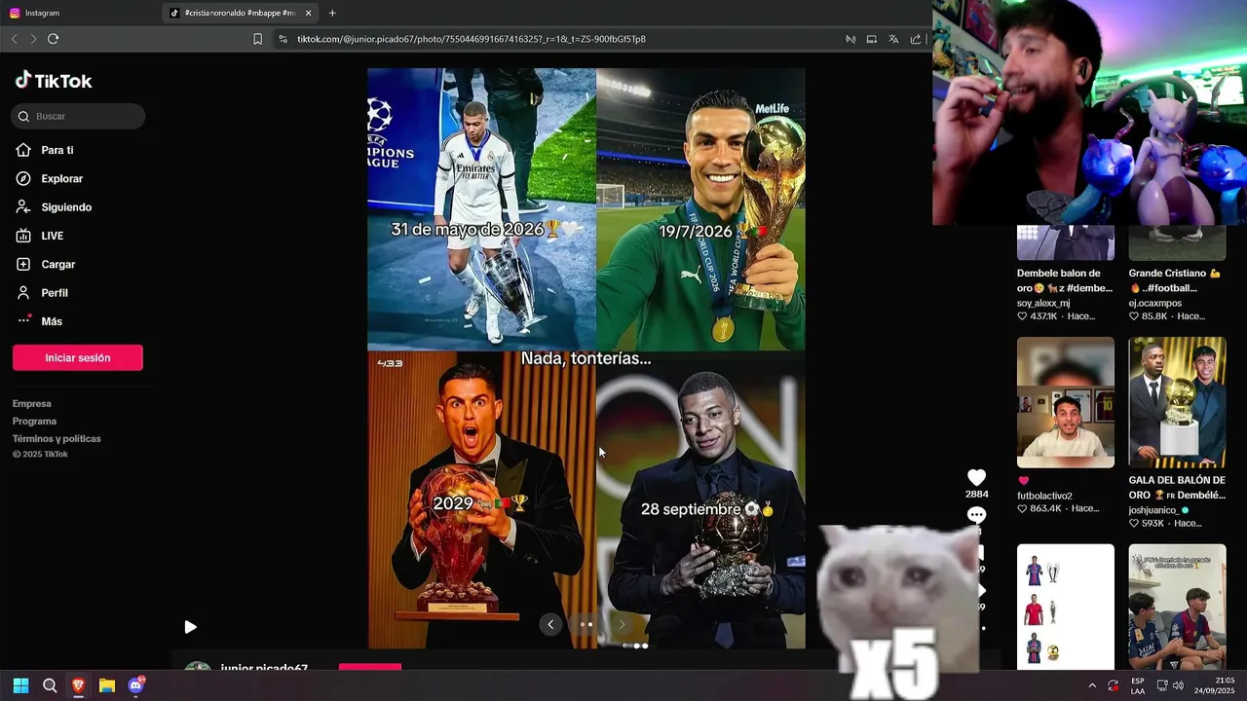
Task: Open the Programa link
Action: pyautogui.click(x=34, y=422)
